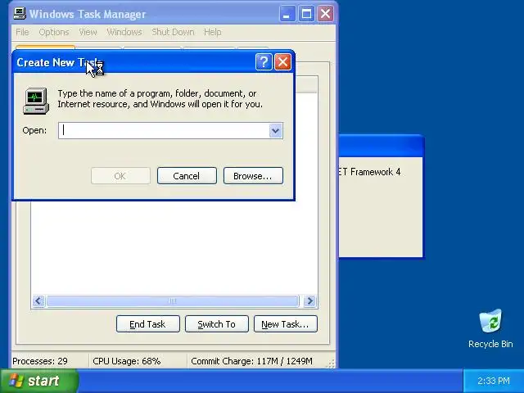Click the ET Framework 4 text in background window
524x393 pixels.
pyautogui.click(x=369, y=172)
